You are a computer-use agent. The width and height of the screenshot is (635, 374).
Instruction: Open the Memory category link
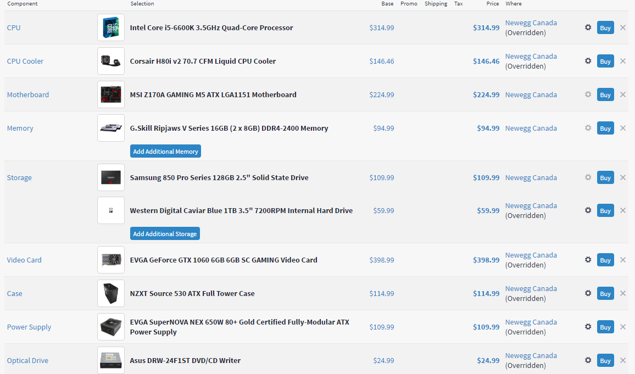[x=20, y=128]
